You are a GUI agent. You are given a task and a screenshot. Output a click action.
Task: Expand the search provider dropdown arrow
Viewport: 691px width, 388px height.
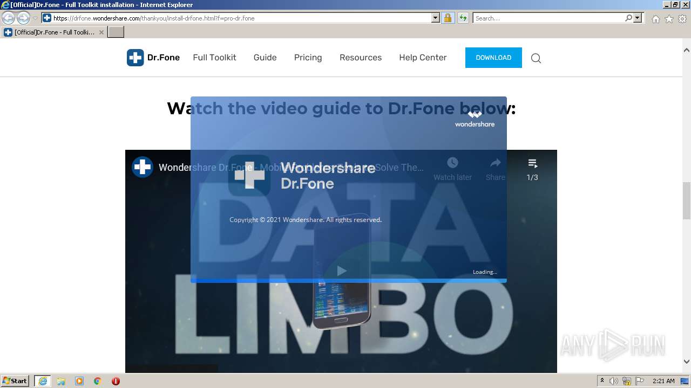click(x=638, y=18)
